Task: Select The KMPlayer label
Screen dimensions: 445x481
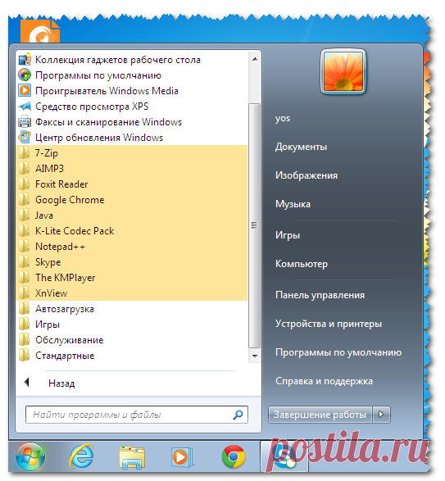Action: pos(65,278)
